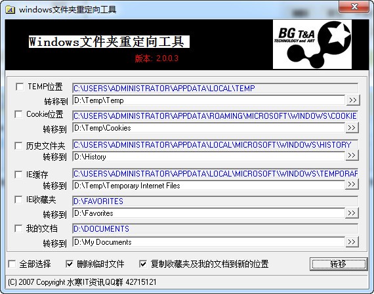This screenshot has width=374, height=294.
Task: Check the IE缓存 checkbox
Action: (18, 175)
